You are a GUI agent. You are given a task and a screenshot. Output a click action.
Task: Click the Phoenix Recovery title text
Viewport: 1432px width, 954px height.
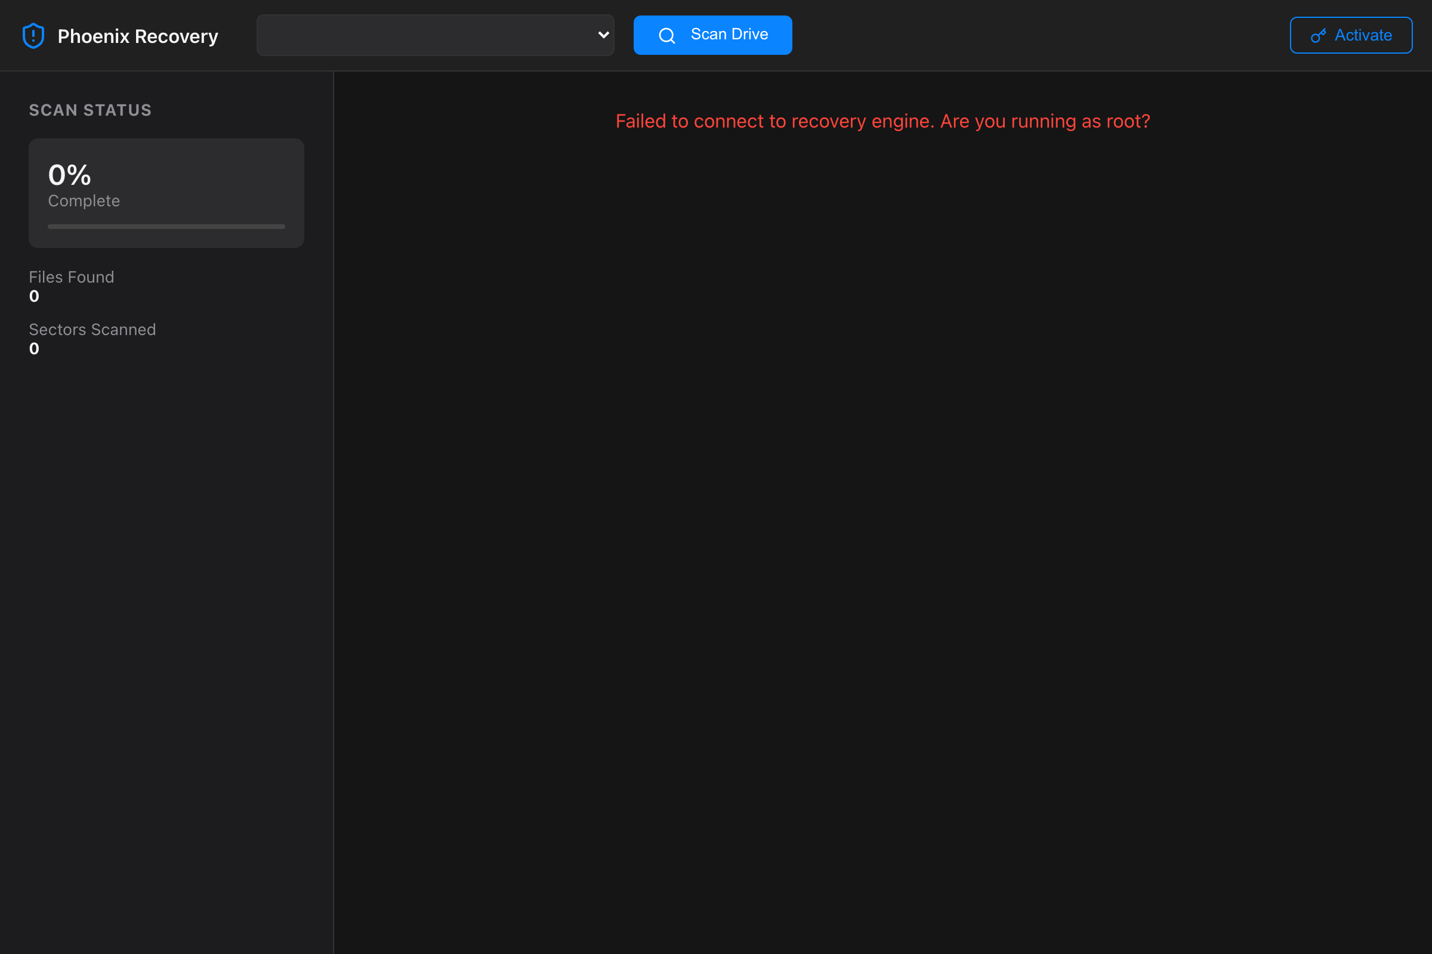coord(137,36)
